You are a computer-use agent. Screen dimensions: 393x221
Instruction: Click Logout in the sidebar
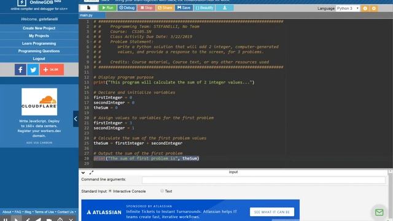(x=39, y=59)
